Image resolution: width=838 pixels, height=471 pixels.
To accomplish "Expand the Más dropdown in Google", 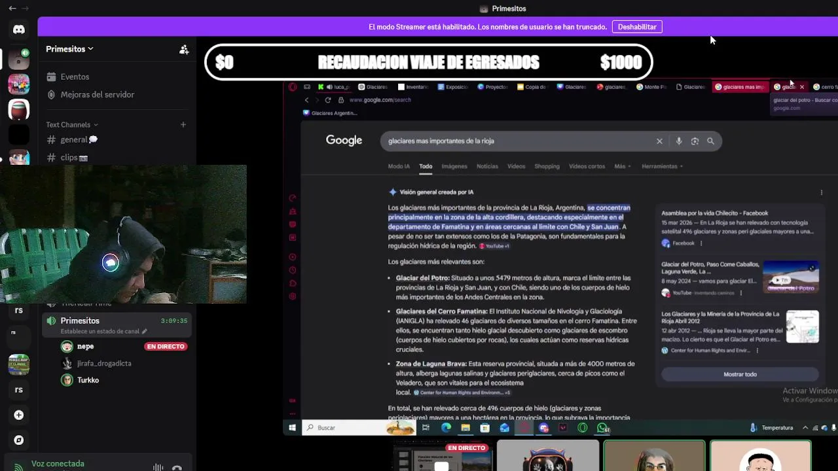I will (x=622, y=166).
